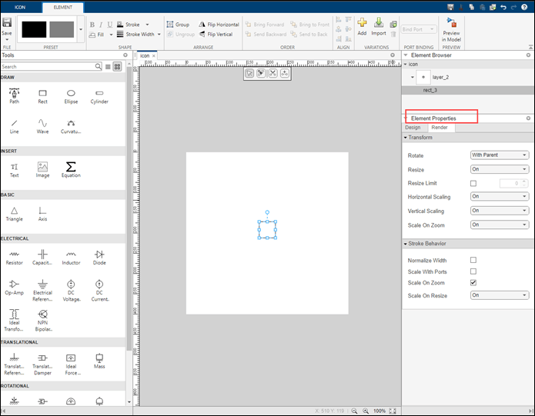Select the Curvature tool
The width and height of the screenshot is (535, 416).
pos(71,126)
